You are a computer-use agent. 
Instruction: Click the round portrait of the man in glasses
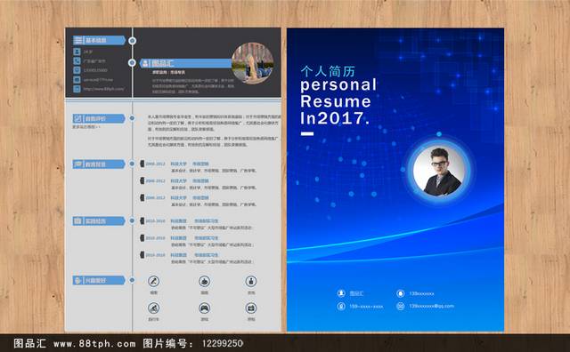click(x=439, y=172)
